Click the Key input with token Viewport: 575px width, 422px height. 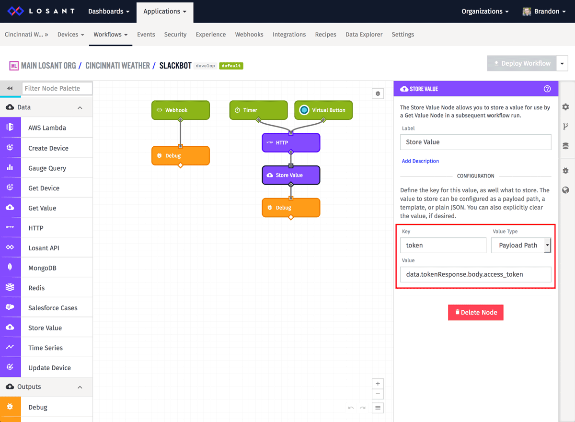click(x=443, y=245)
